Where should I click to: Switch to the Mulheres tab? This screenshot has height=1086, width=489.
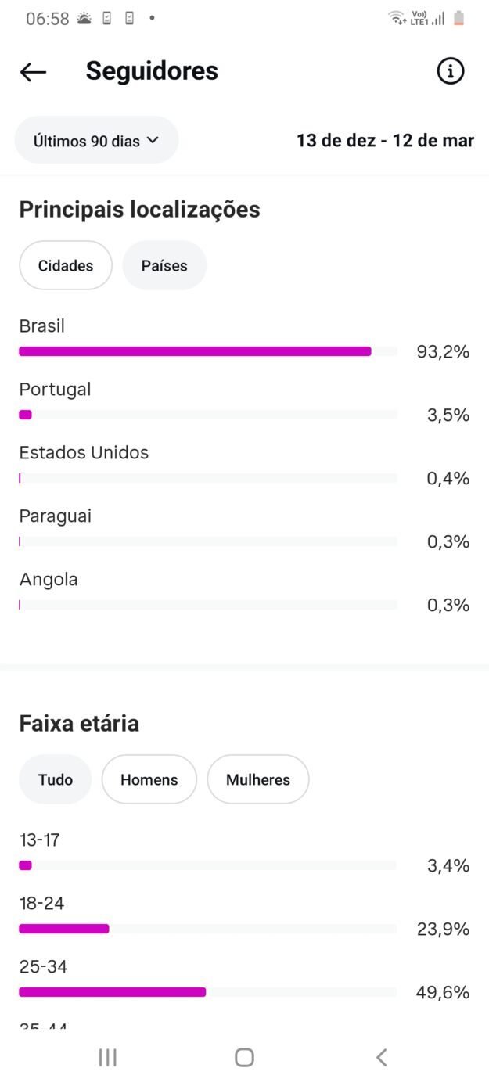pos(258,779)
